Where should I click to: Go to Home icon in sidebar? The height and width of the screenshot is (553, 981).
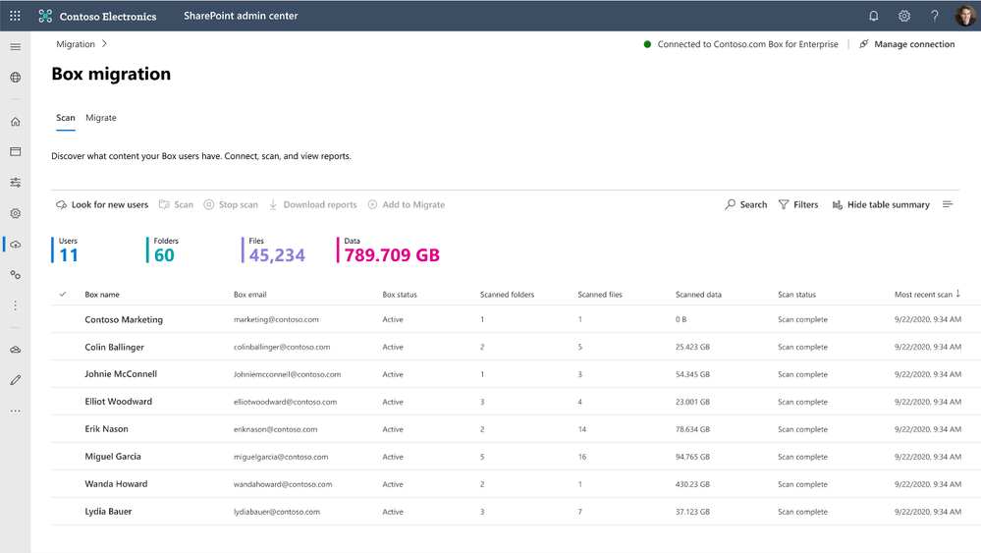[16, 122]
